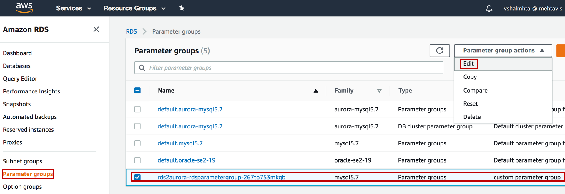
Task: Open default.aurora-mysql5.7 DB cluster link
Action: coord(190,126)
